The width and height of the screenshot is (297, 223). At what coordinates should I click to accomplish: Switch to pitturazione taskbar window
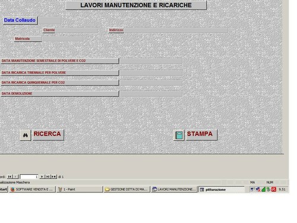click(x=222, y=190)
